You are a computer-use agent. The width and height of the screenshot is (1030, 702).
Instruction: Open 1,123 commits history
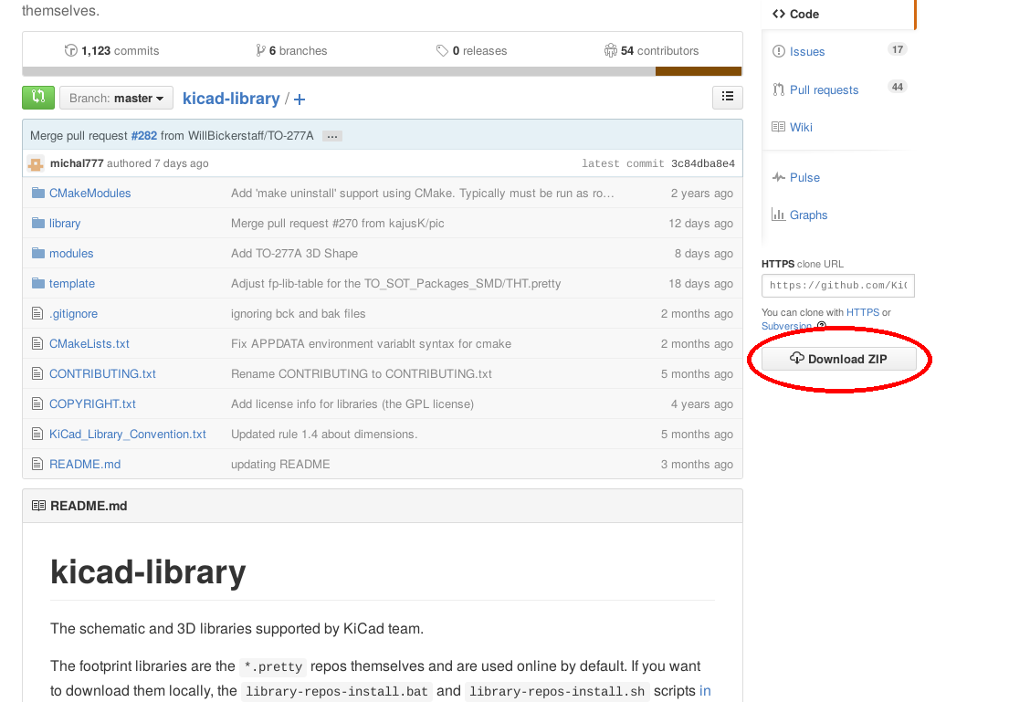(111, 50)
